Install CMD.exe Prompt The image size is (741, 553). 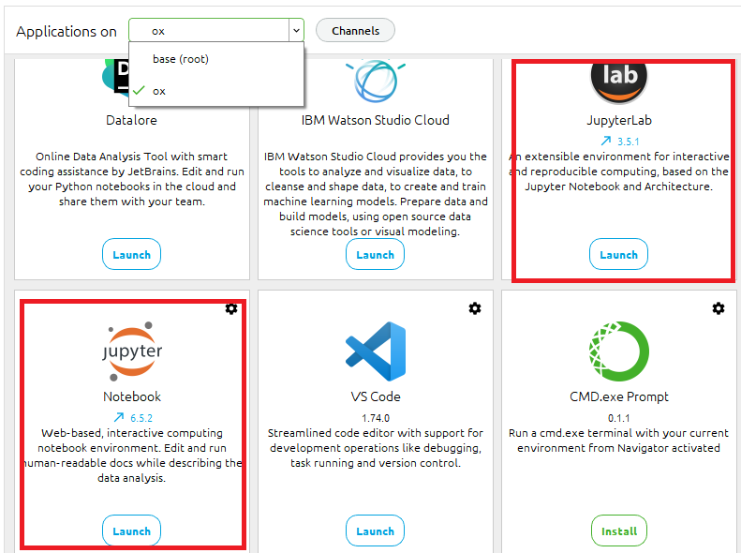point(619,531)
